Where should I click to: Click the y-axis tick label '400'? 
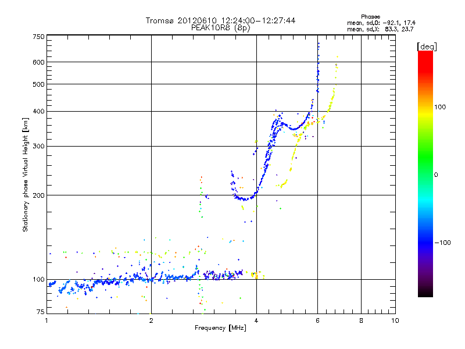pyautogui.click(x=38, y=111)
